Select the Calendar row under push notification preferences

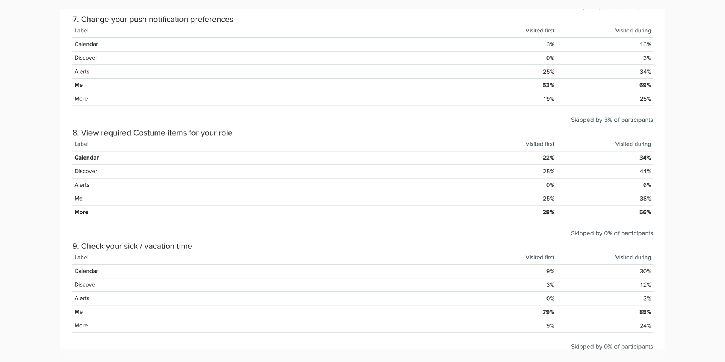(362, 44)
